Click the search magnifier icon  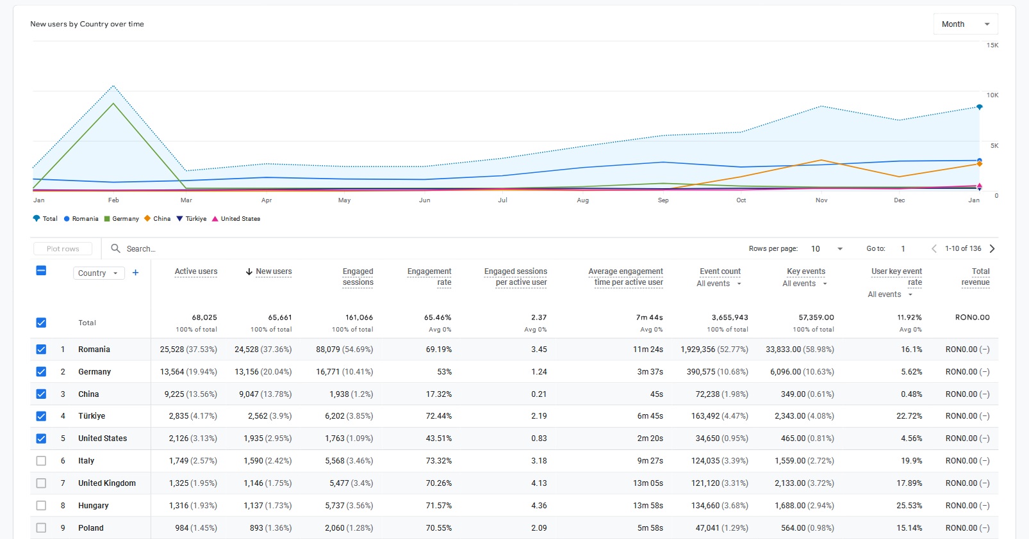pyautogui.click(x=115, y=248)
